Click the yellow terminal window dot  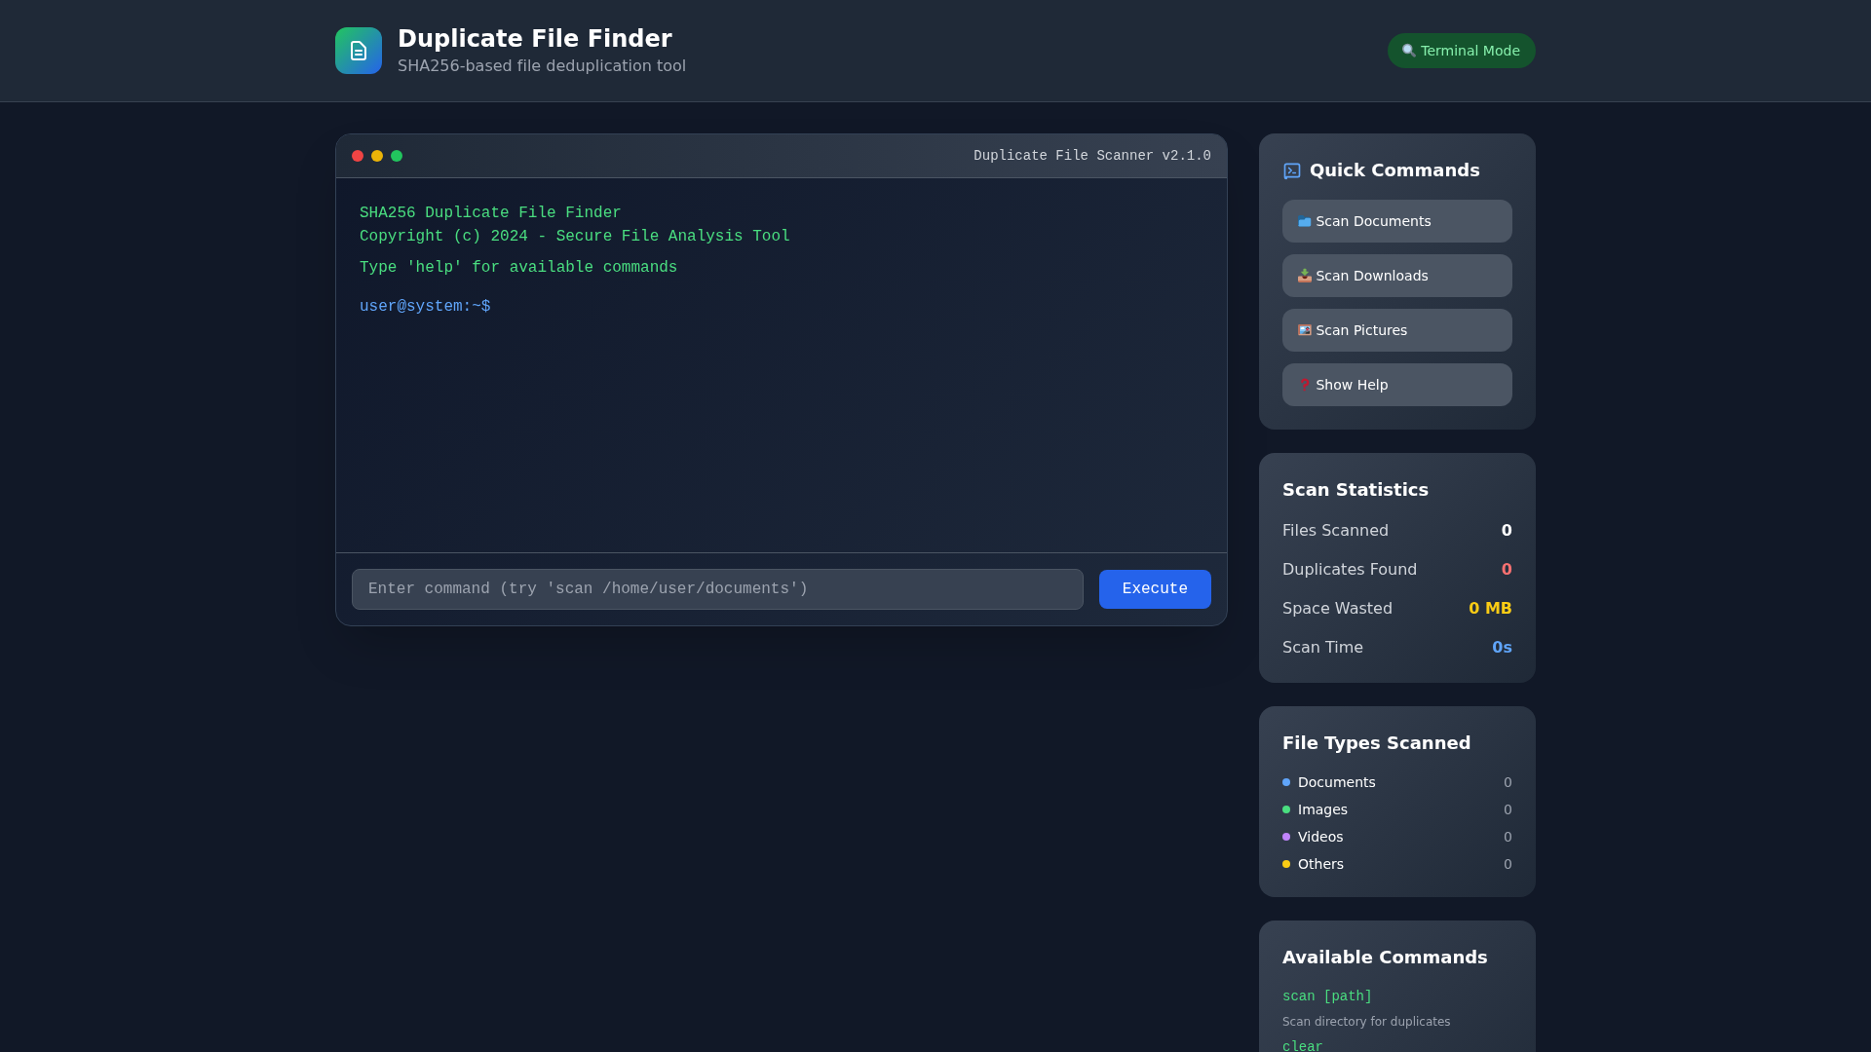(x=377, y=156)
